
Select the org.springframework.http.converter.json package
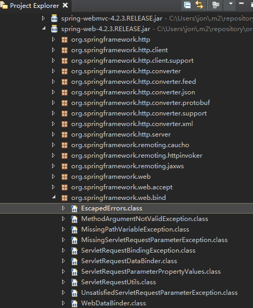pyautogui.click(x=133, y=92)
